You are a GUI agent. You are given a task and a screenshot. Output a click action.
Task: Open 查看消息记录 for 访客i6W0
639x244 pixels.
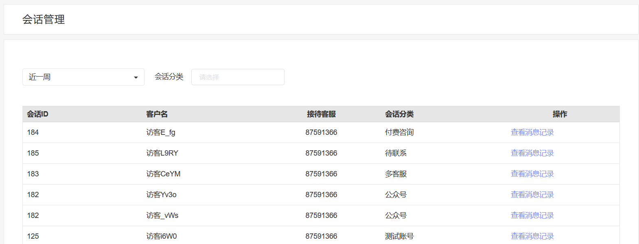click(532, 236)
